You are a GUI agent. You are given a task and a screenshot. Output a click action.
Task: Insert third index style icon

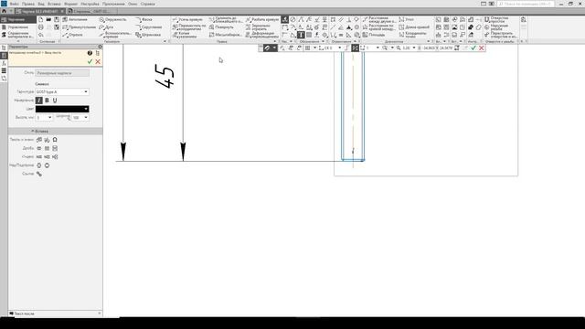[55, 156]
